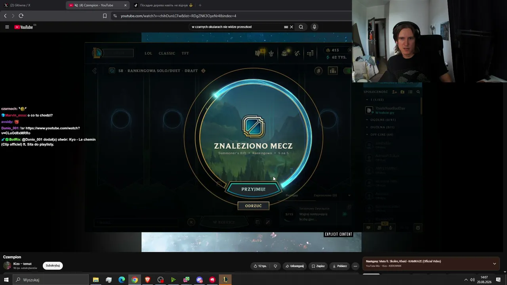The image size is (507, 285).
Task: Open more video actions ellipsis
Action: coord(355,266)
